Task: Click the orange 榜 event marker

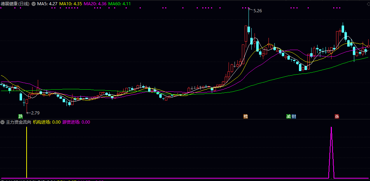Action: coord(245,116)
